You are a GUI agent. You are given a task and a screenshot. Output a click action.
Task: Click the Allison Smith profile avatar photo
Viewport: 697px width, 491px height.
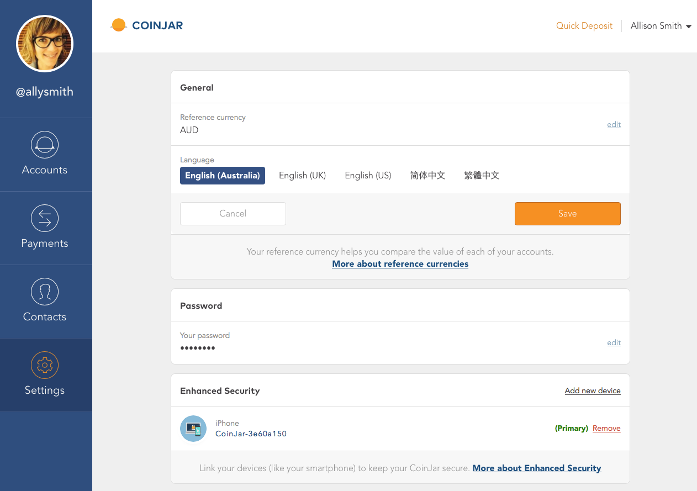coord(45,44)
